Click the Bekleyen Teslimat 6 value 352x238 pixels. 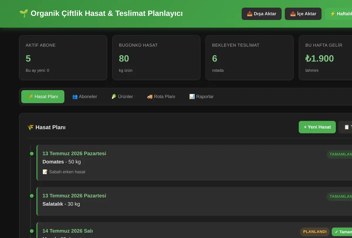click(215, 59)
